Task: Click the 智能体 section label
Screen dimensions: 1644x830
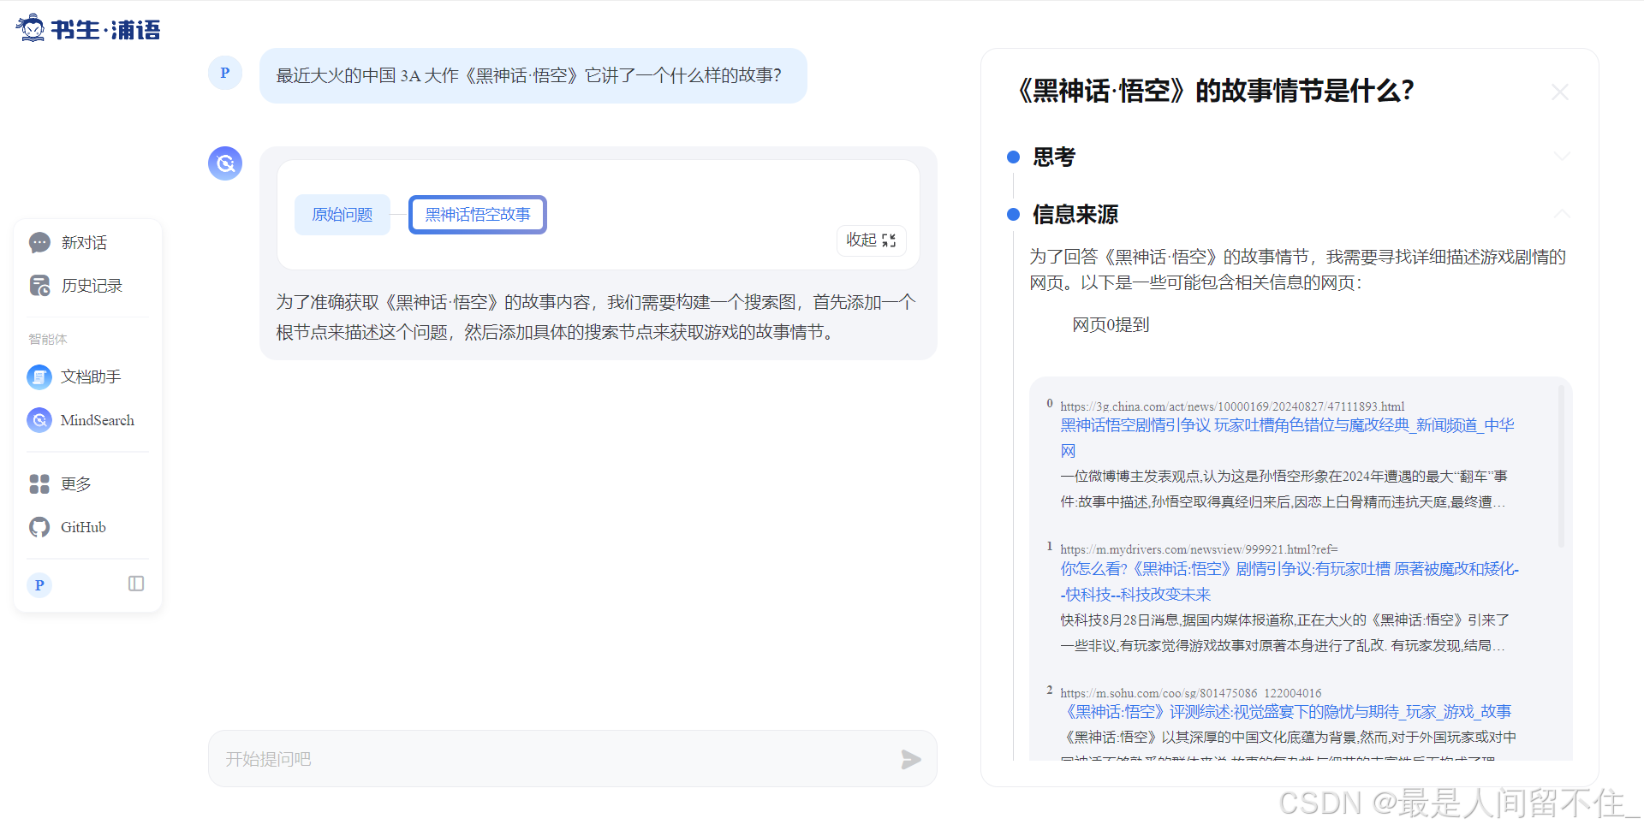Action: pos(48,340)
